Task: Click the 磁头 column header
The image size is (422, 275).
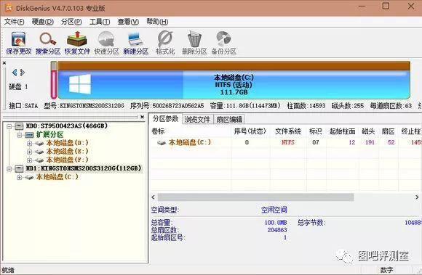Action: point(368,131)
